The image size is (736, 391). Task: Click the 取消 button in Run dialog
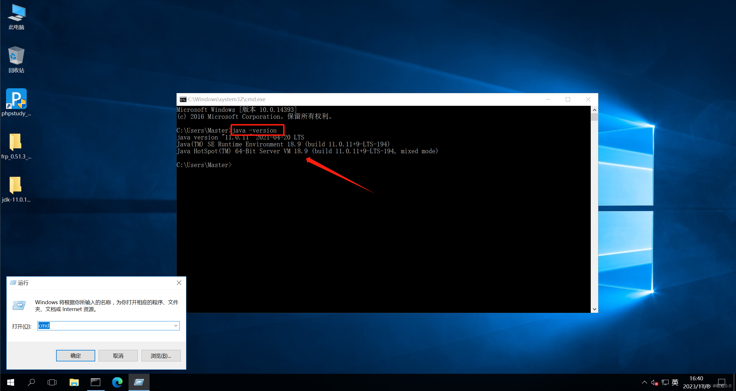pyautogui.click(x=118, y=356)
